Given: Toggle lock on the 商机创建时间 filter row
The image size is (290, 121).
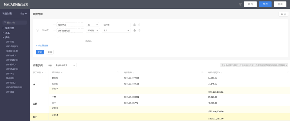Looking at the screenshot, I should (x=134, y=30).
